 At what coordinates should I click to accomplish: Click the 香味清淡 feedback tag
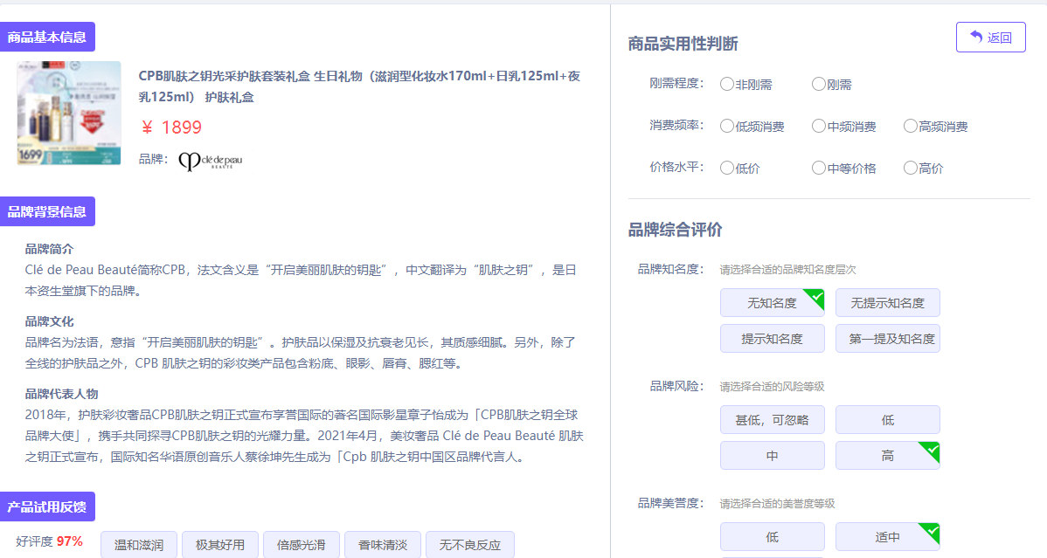coord(383,545)
